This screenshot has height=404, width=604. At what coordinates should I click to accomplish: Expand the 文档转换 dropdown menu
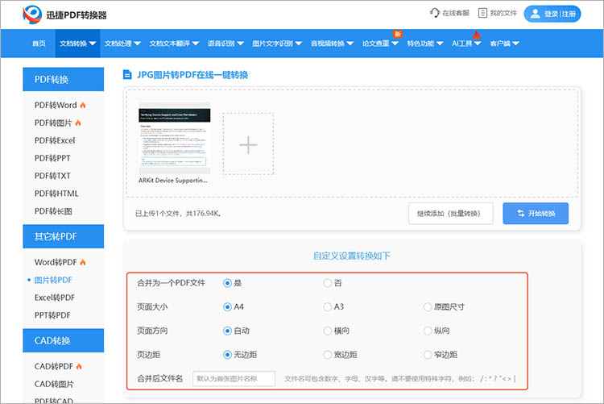[x=78, y=44]
